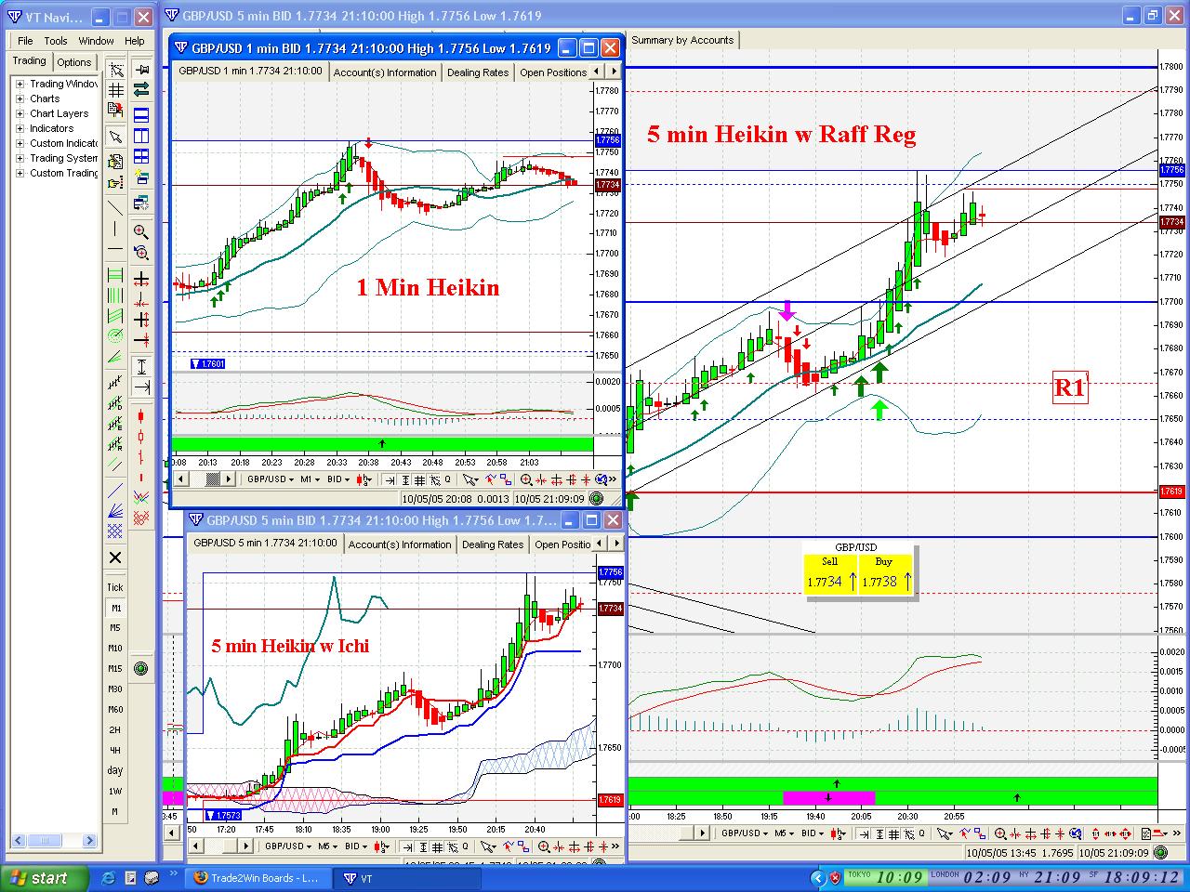Screen dimensions: 1190x892
Task: Open the Tools menu
Action: coord(56,41)
